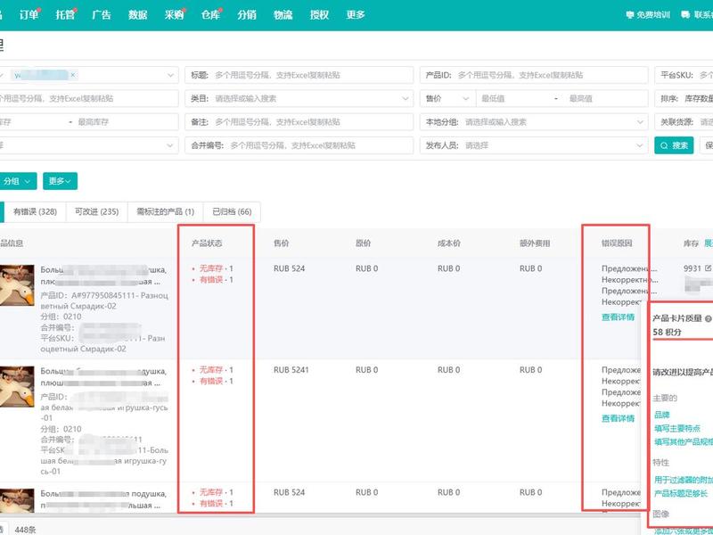Click the help icon next to 产品卡片质量
This screenshot has width=713, height=535.
pyautogui.click(x=708, y=319)
